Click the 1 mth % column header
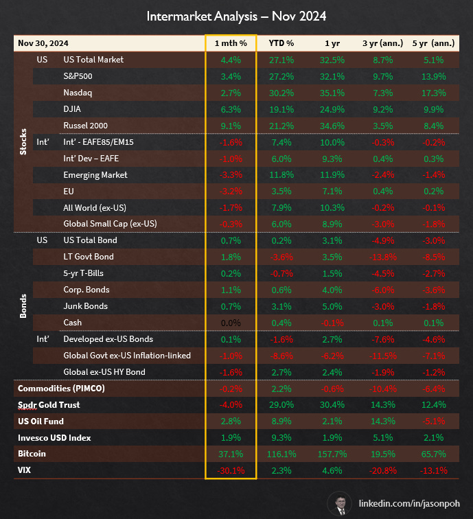Viewport: 473px width, 519px height. pyautogui.click(x=231, y=43)
